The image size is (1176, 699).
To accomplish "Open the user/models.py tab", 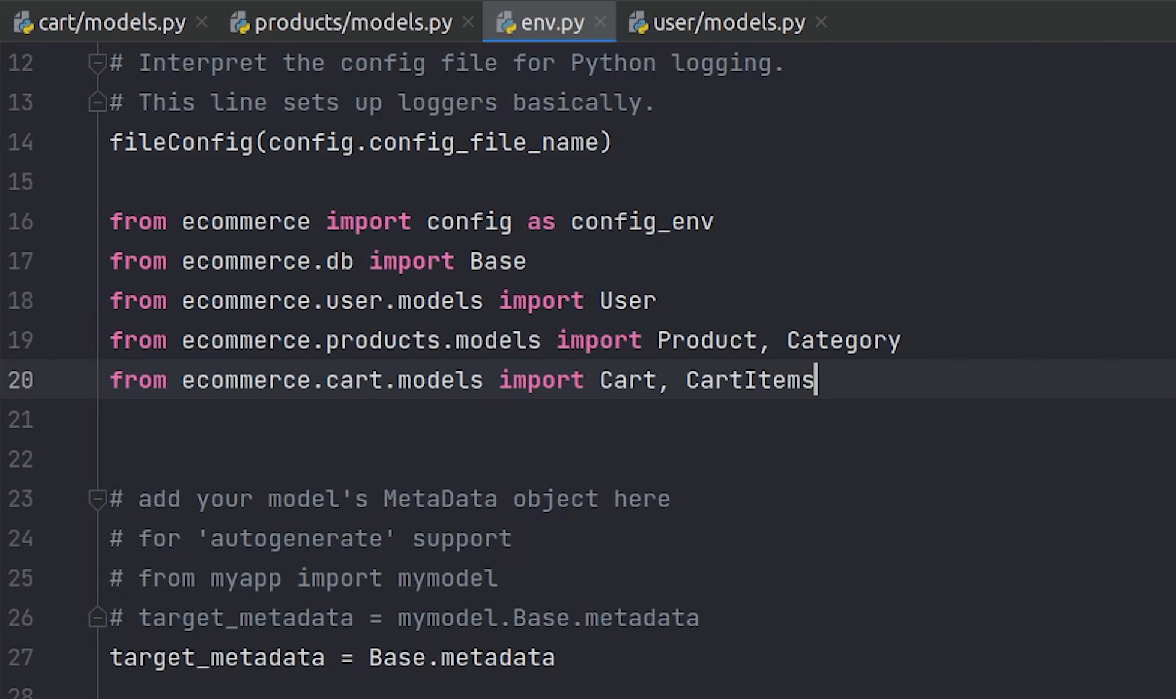I will [729, 23].
